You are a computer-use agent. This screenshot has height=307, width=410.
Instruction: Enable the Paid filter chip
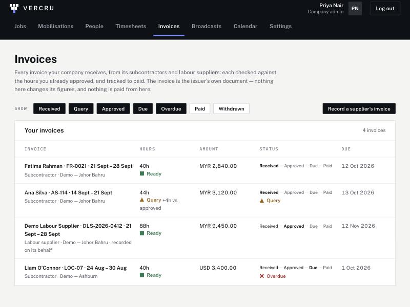(200, 108)
